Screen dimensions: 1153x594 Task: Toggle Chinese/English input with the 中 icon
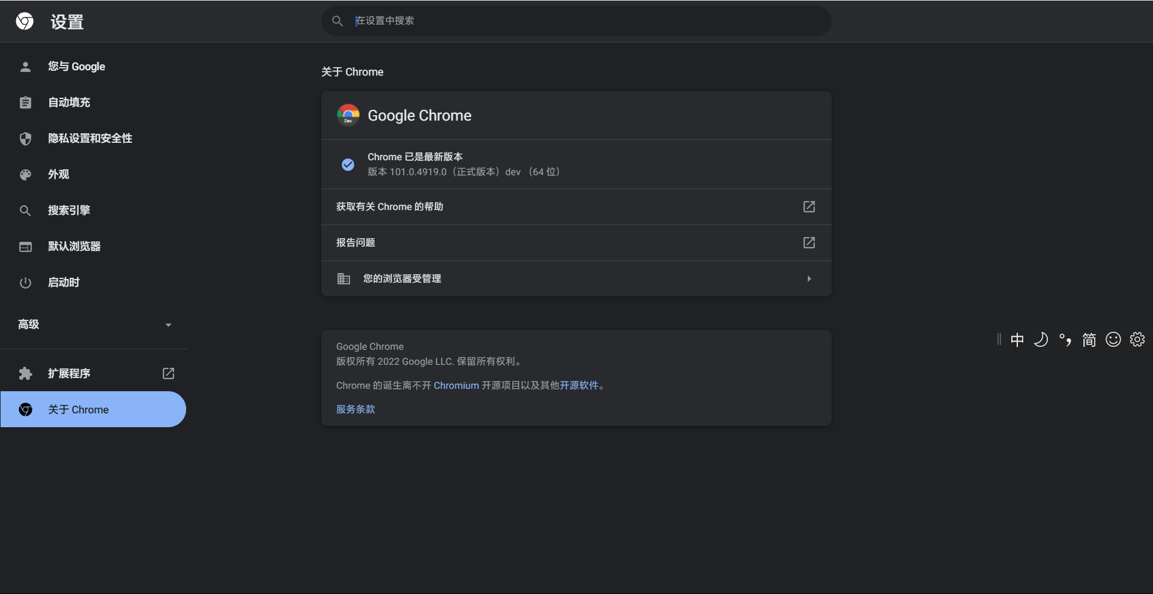(x=1017, y=340)
